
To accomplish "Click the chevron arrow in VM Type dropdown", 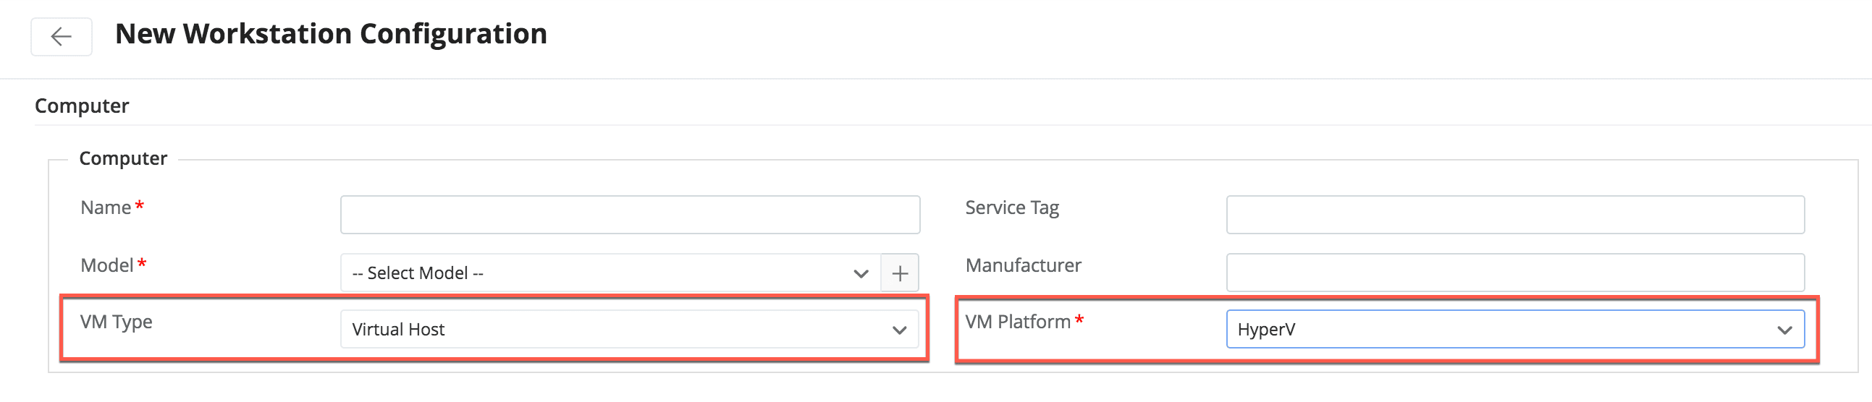I will [x=899, y=330].
